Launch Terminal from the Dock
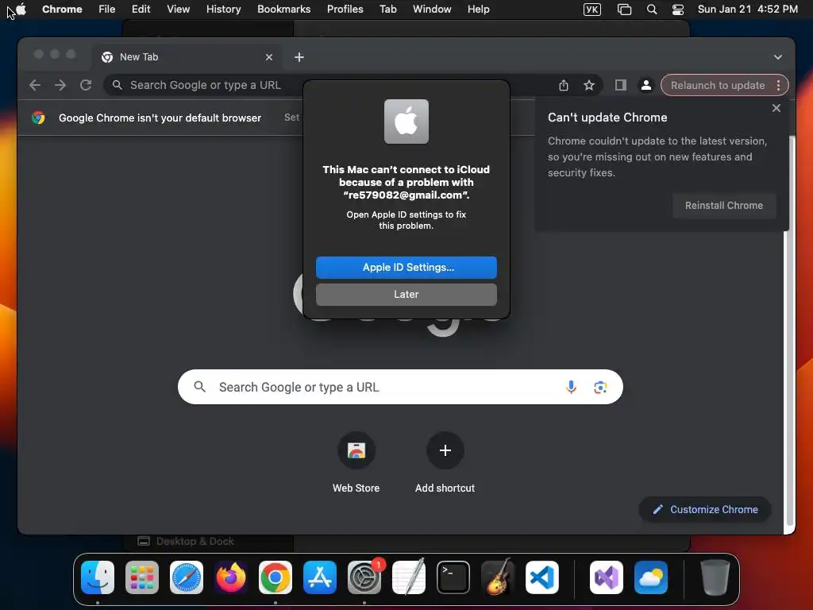813x610 pixels. (x=453, y=577)
